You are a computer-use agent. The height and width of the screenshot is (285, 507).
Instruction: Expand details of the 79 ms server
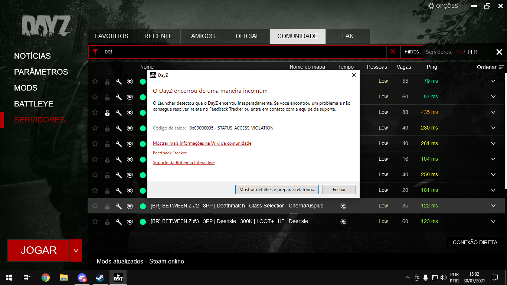click(493, 81)
